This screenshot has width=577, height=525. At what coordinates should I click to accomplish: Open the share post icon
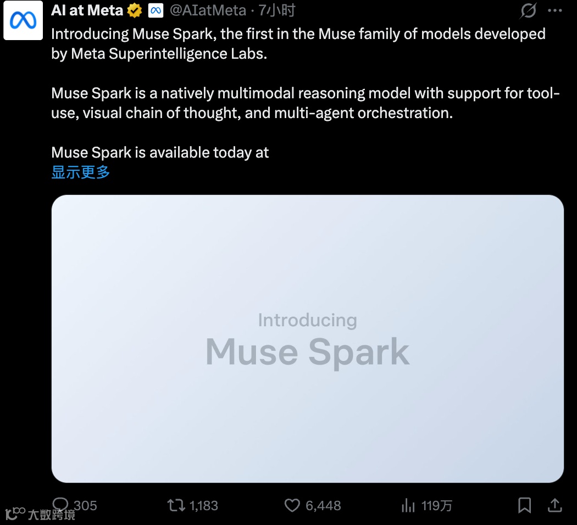coord(555,505)
